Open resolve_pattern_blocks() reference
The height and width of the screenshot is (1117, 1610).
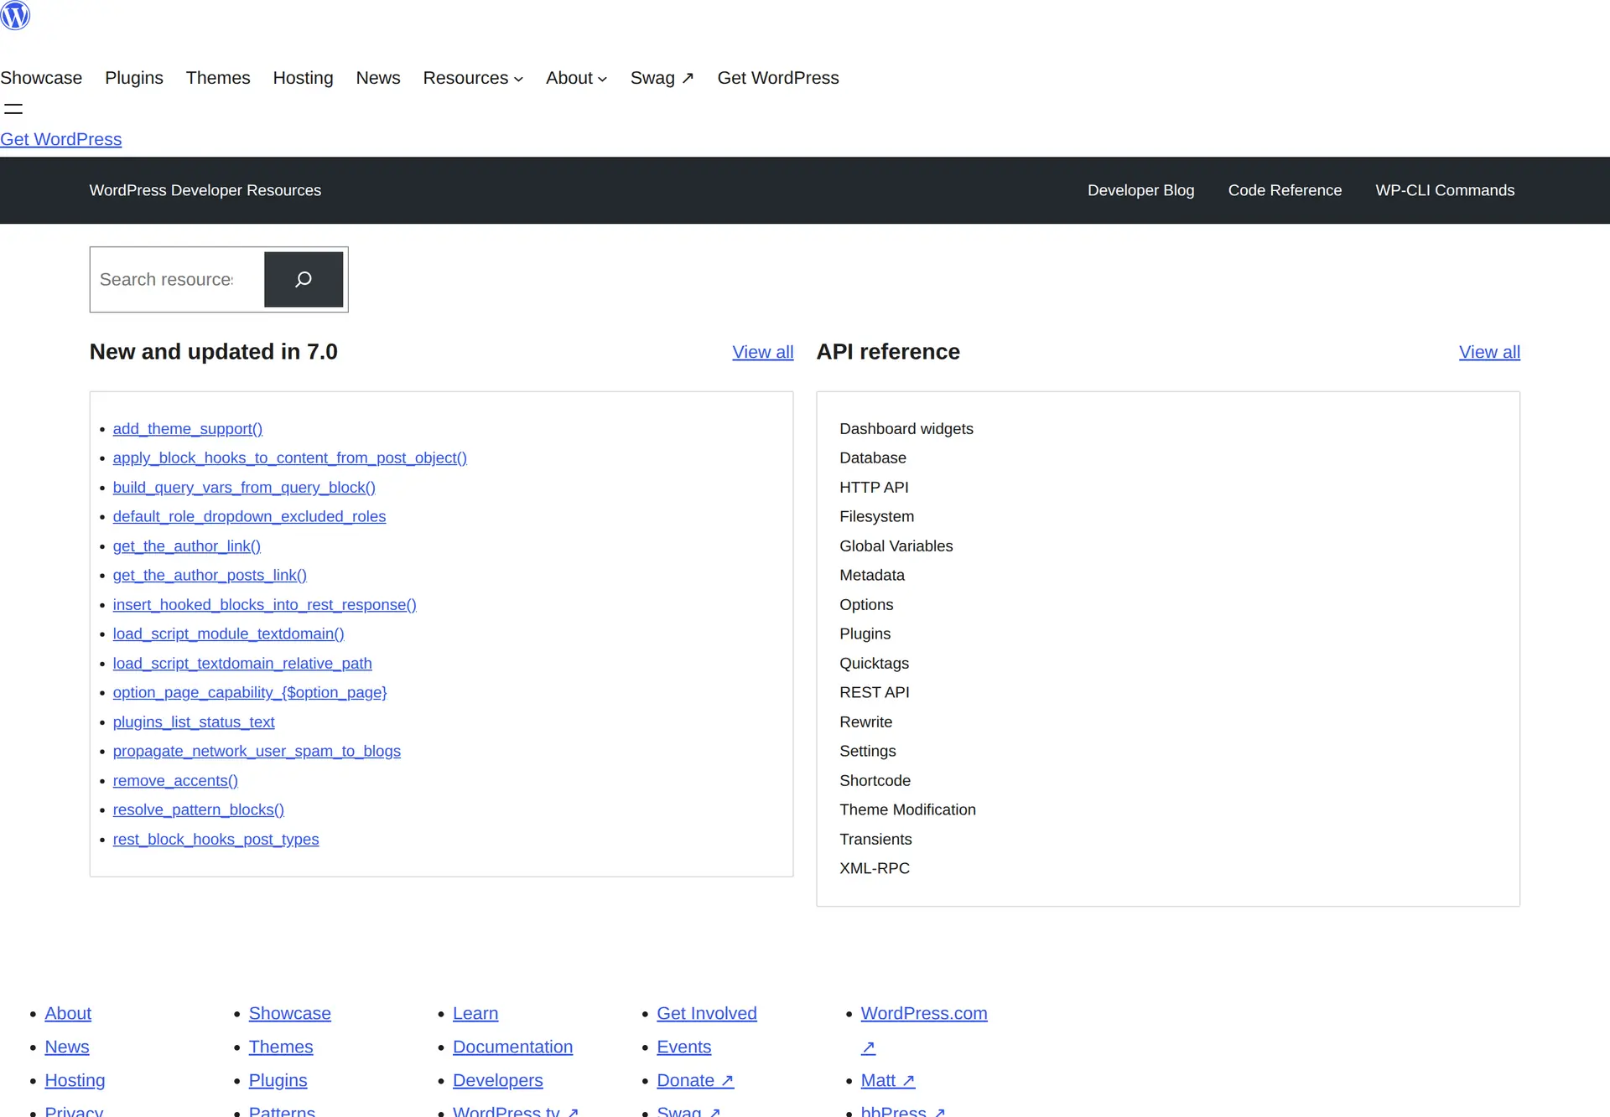click(199, 810)
